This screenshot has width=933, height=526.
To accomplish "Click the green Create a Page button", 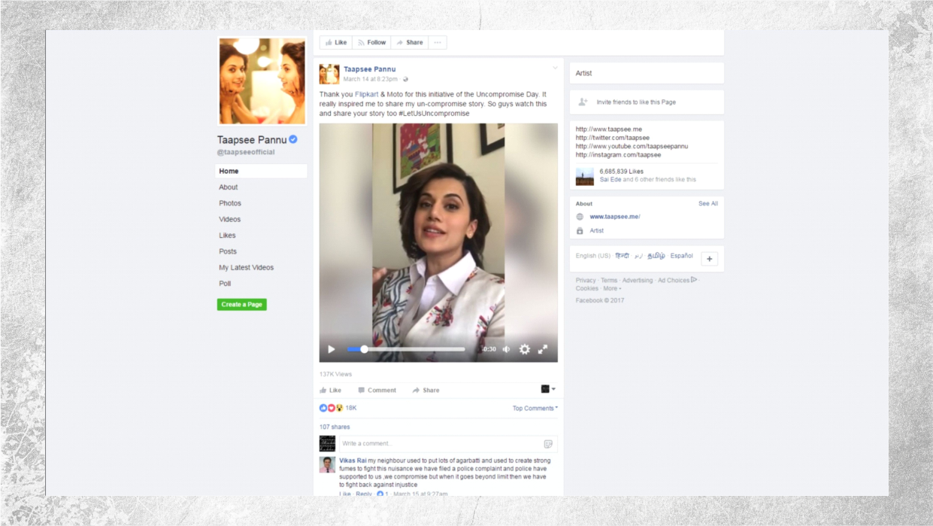I will pos(242,305).
